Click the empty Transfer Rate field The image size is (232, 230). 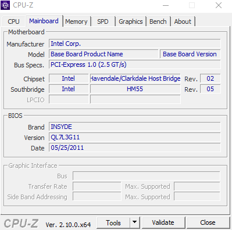click(97, 186)
